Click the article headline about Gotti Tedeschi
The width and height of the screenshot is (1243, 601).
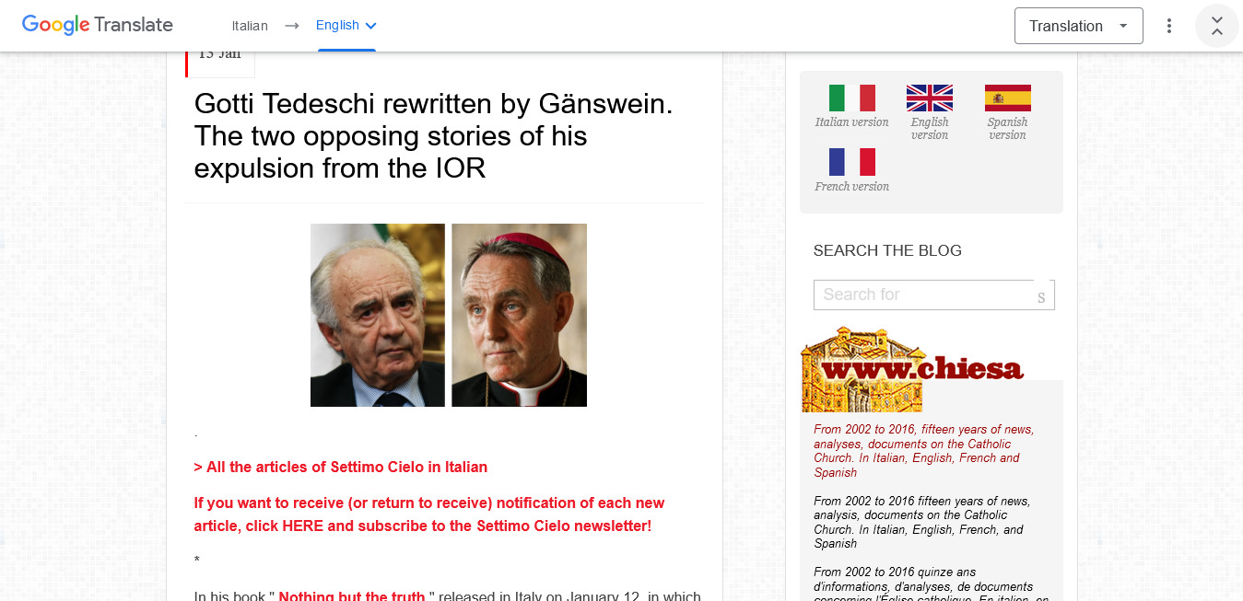pyautogui.click(x=433, y=136)
